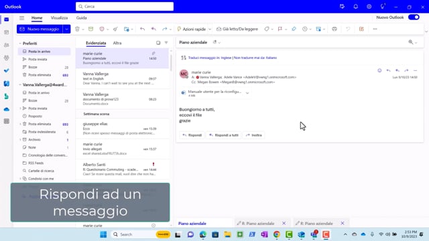
Task: Click the Già letto/Da leggere button
Action: pyautogui.click(x=237, y=29)
